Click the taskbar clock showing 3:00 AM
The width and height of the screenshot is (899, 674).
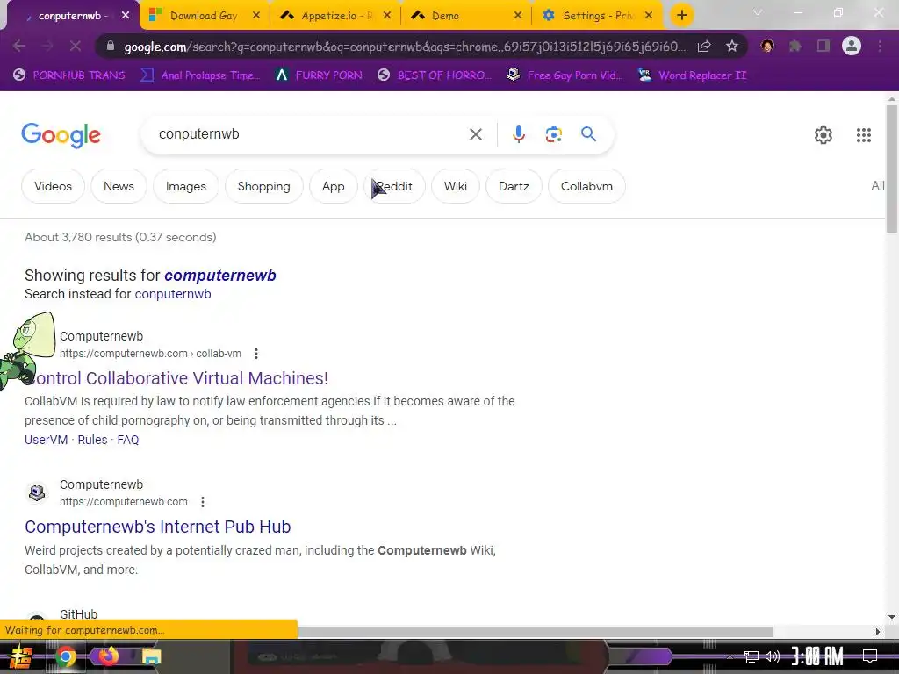coord(817,656)
